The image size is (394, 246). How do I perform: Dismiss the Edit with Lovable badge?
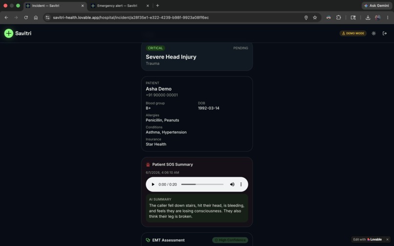387,240
